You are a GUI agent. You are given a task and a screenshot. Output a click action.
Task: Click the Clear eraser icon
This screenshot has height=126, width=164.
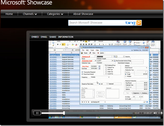[x=90, y=53]
